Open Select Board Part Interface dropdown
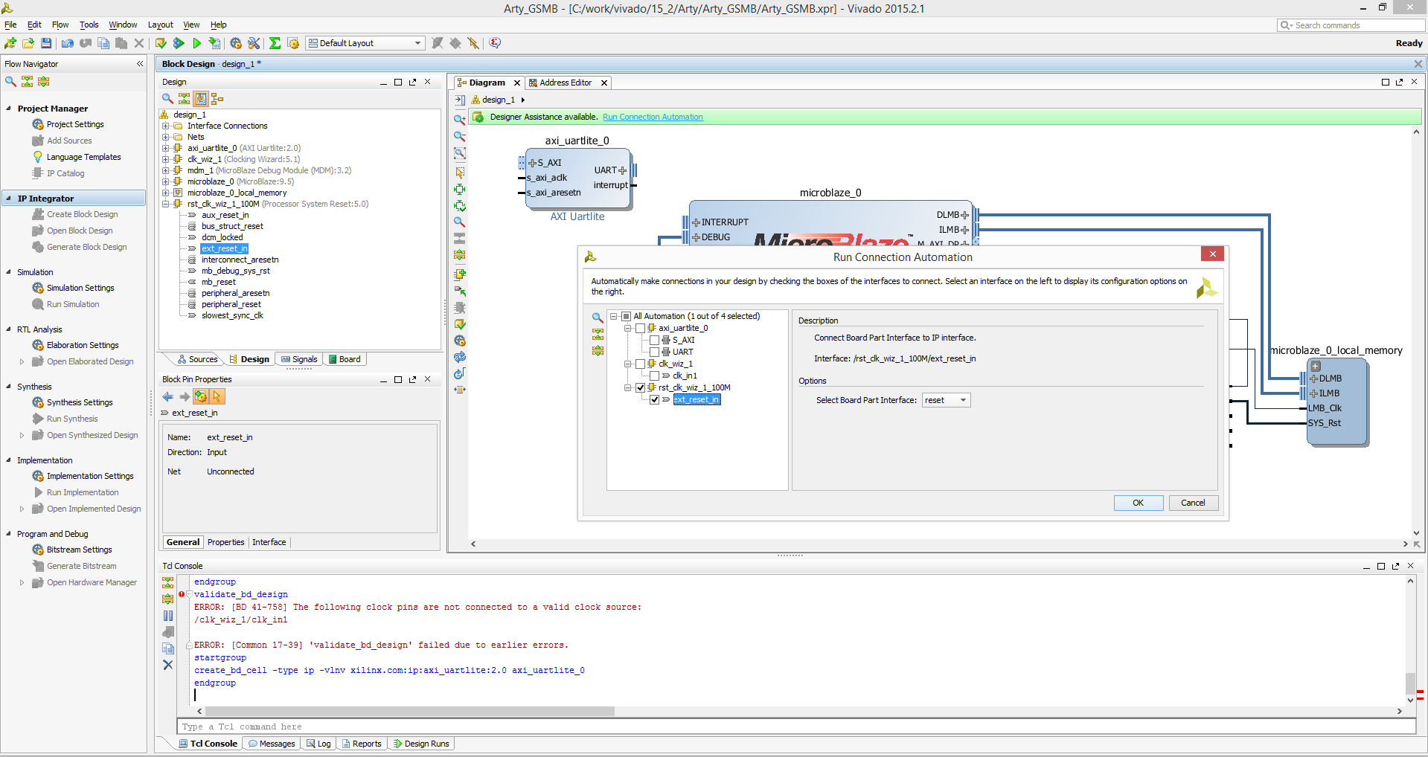1428x757 pixels. [x=946, y=400]
